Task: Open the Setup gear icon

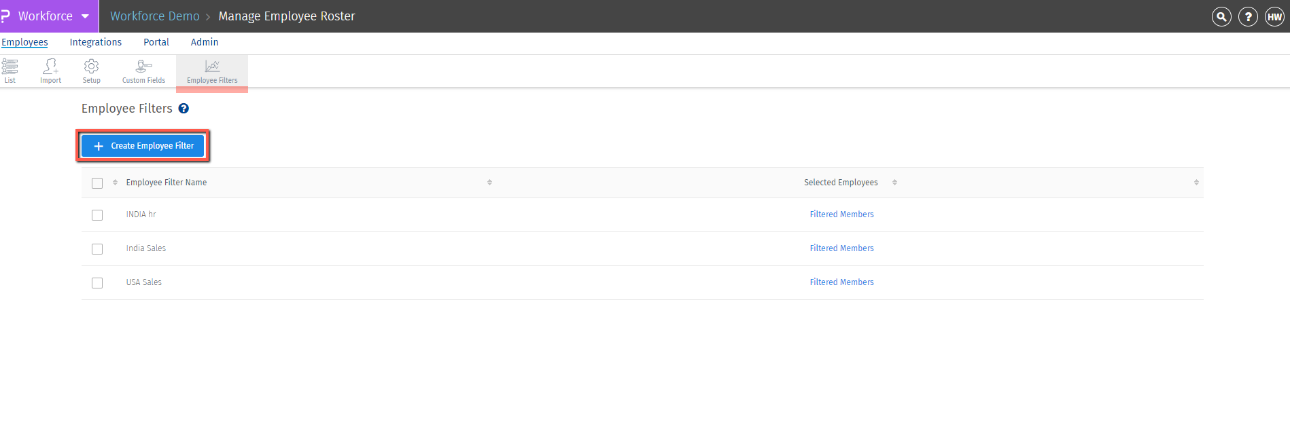Action: (x=91, y=67)
